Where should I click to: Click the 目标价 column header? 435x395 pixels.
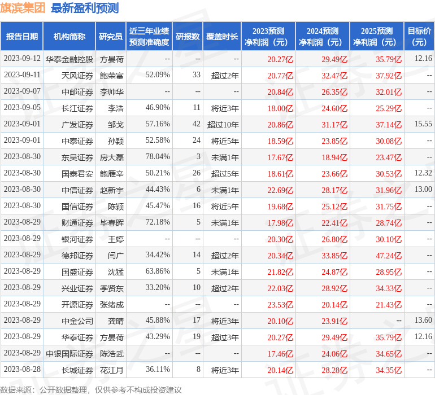(x=419, y=37)
